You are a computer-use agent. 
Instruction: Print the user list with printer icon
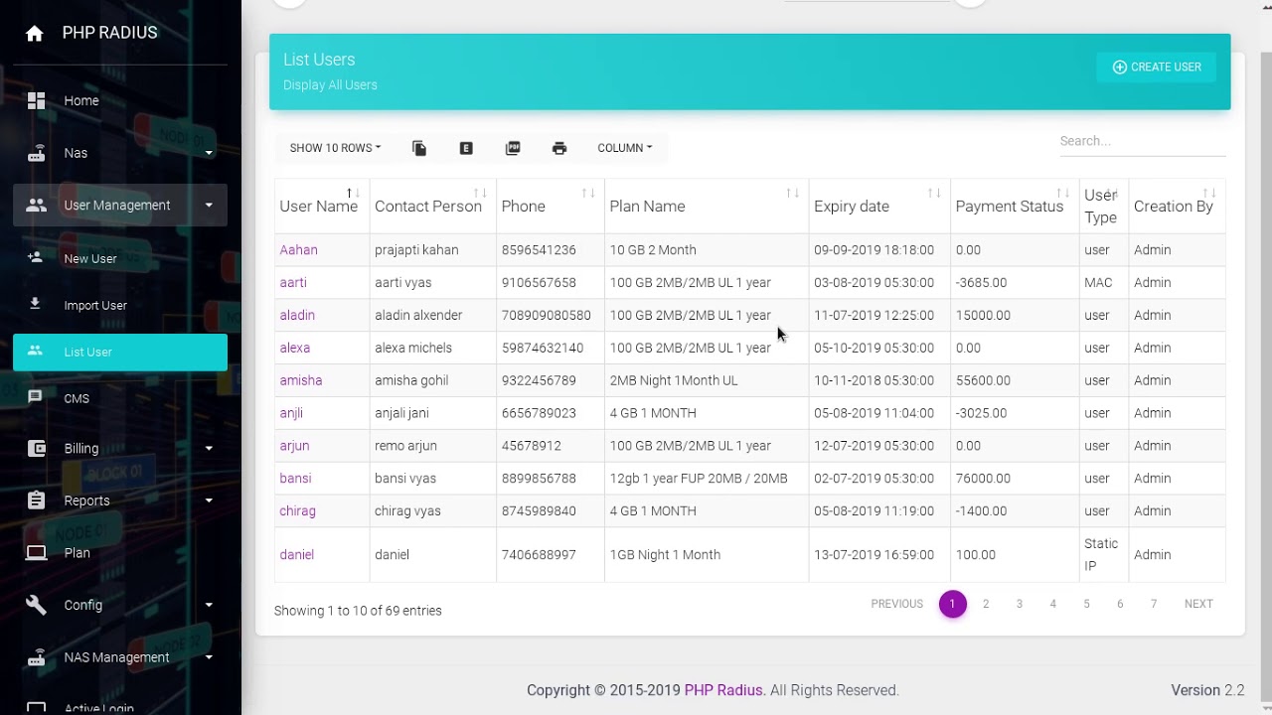pos(559,148)
